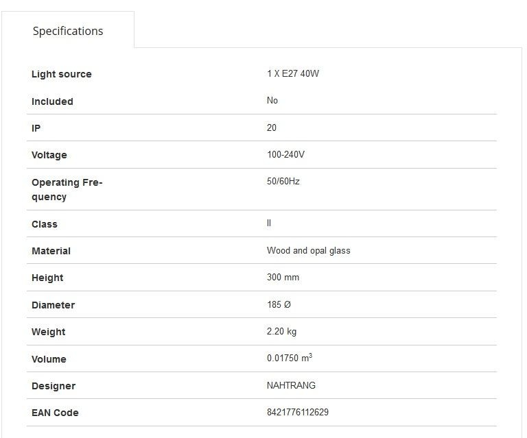Select the Light source label
Image resolution: width=527 pixels, height=438 pixels.
(x=62, y=74)
